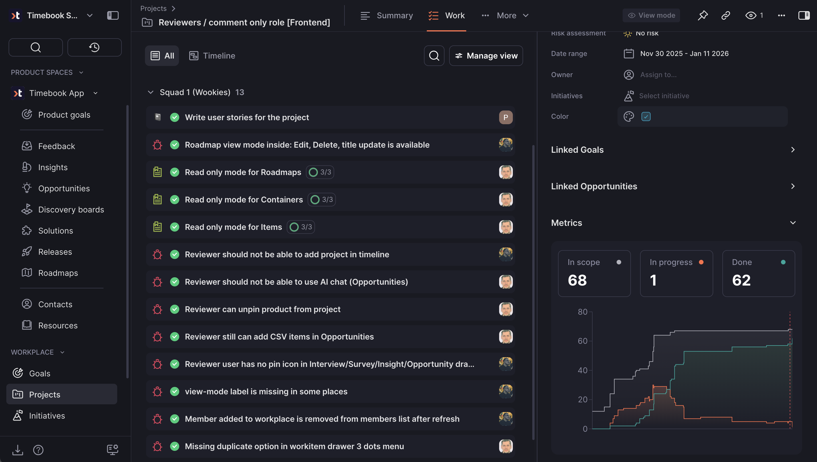This screenshot has width=817, height=462.
Task: Open the help question mark icon
Action: point(38,450)
